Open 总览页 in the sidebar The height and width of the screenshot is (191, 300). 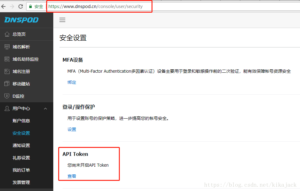(x=19, y=34)
